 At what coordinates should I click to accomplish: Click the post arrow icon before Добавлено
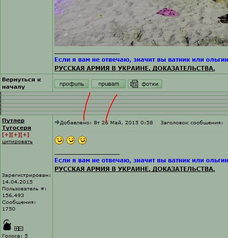tap(57, 122)
